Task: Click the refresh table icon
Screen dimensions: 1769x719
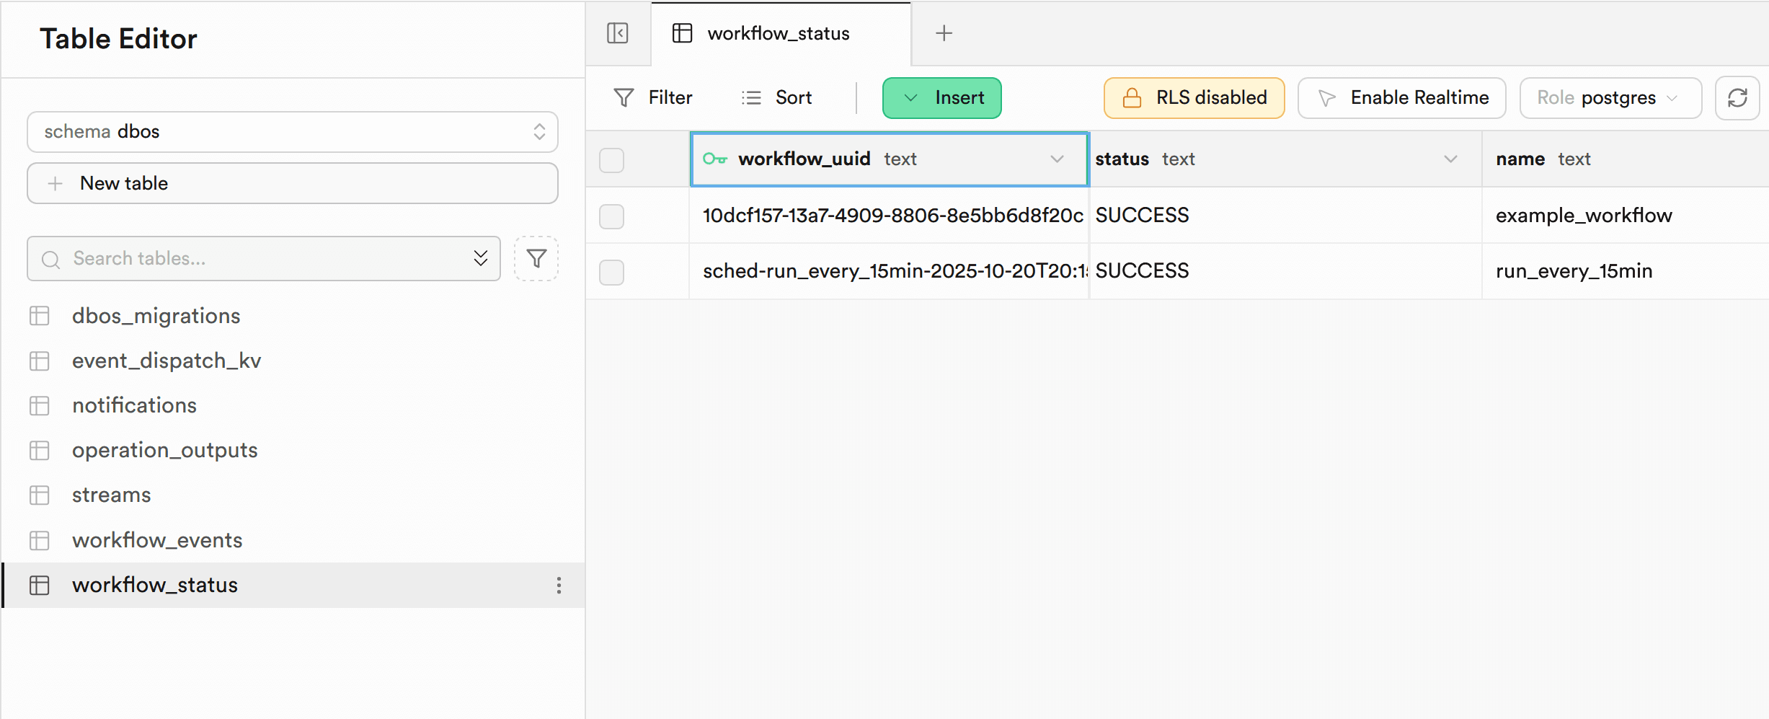Action: point(1737,98)
